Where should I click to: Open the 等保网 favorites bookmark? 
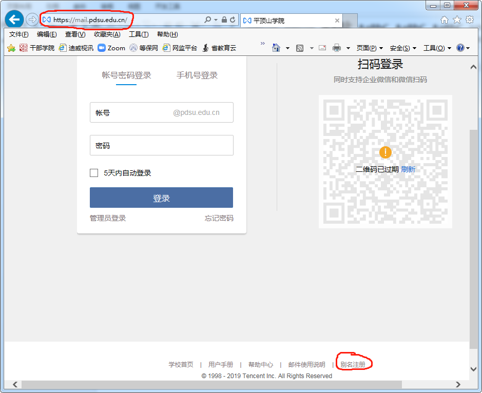tap(144, 48)
